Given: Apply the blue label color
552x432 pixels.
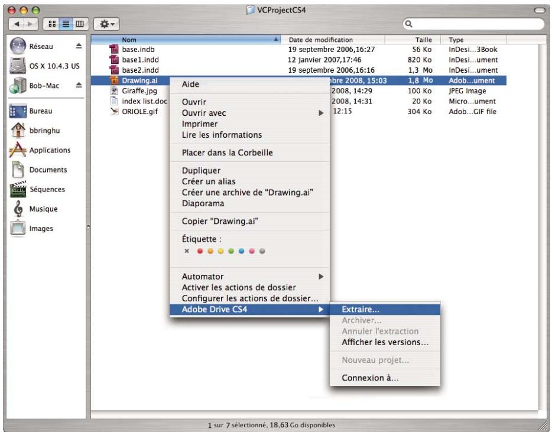Looking at the screenshot, I should (242, 251).
